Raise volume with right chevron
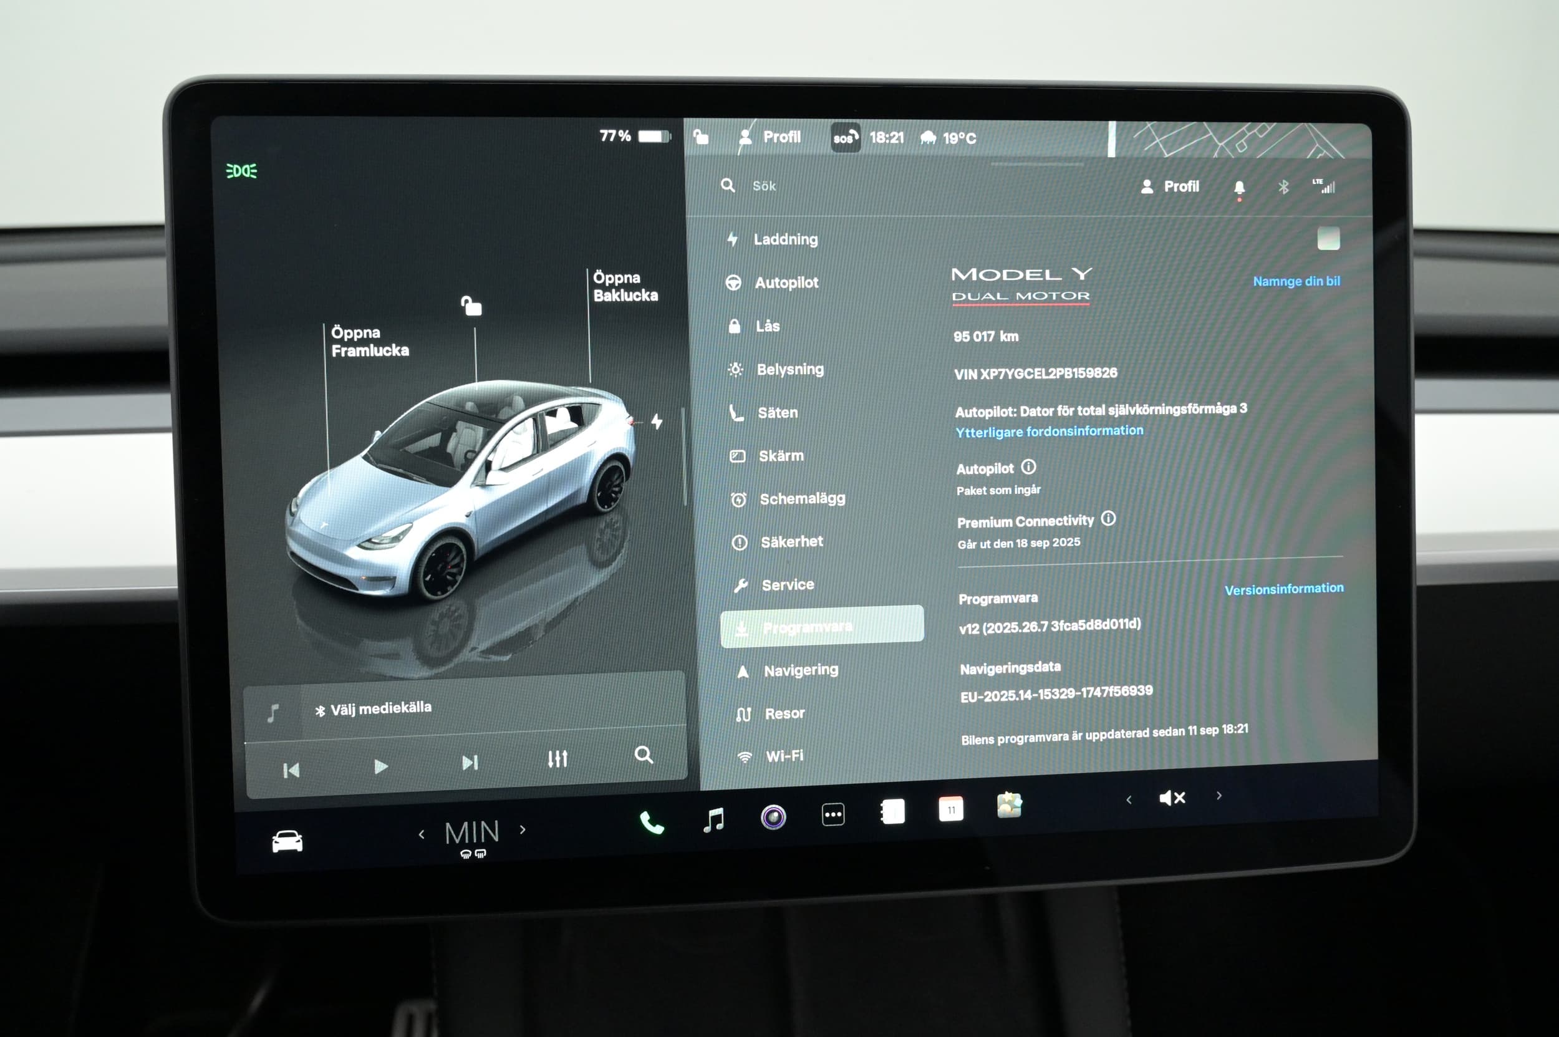 tap(1219, 796)
